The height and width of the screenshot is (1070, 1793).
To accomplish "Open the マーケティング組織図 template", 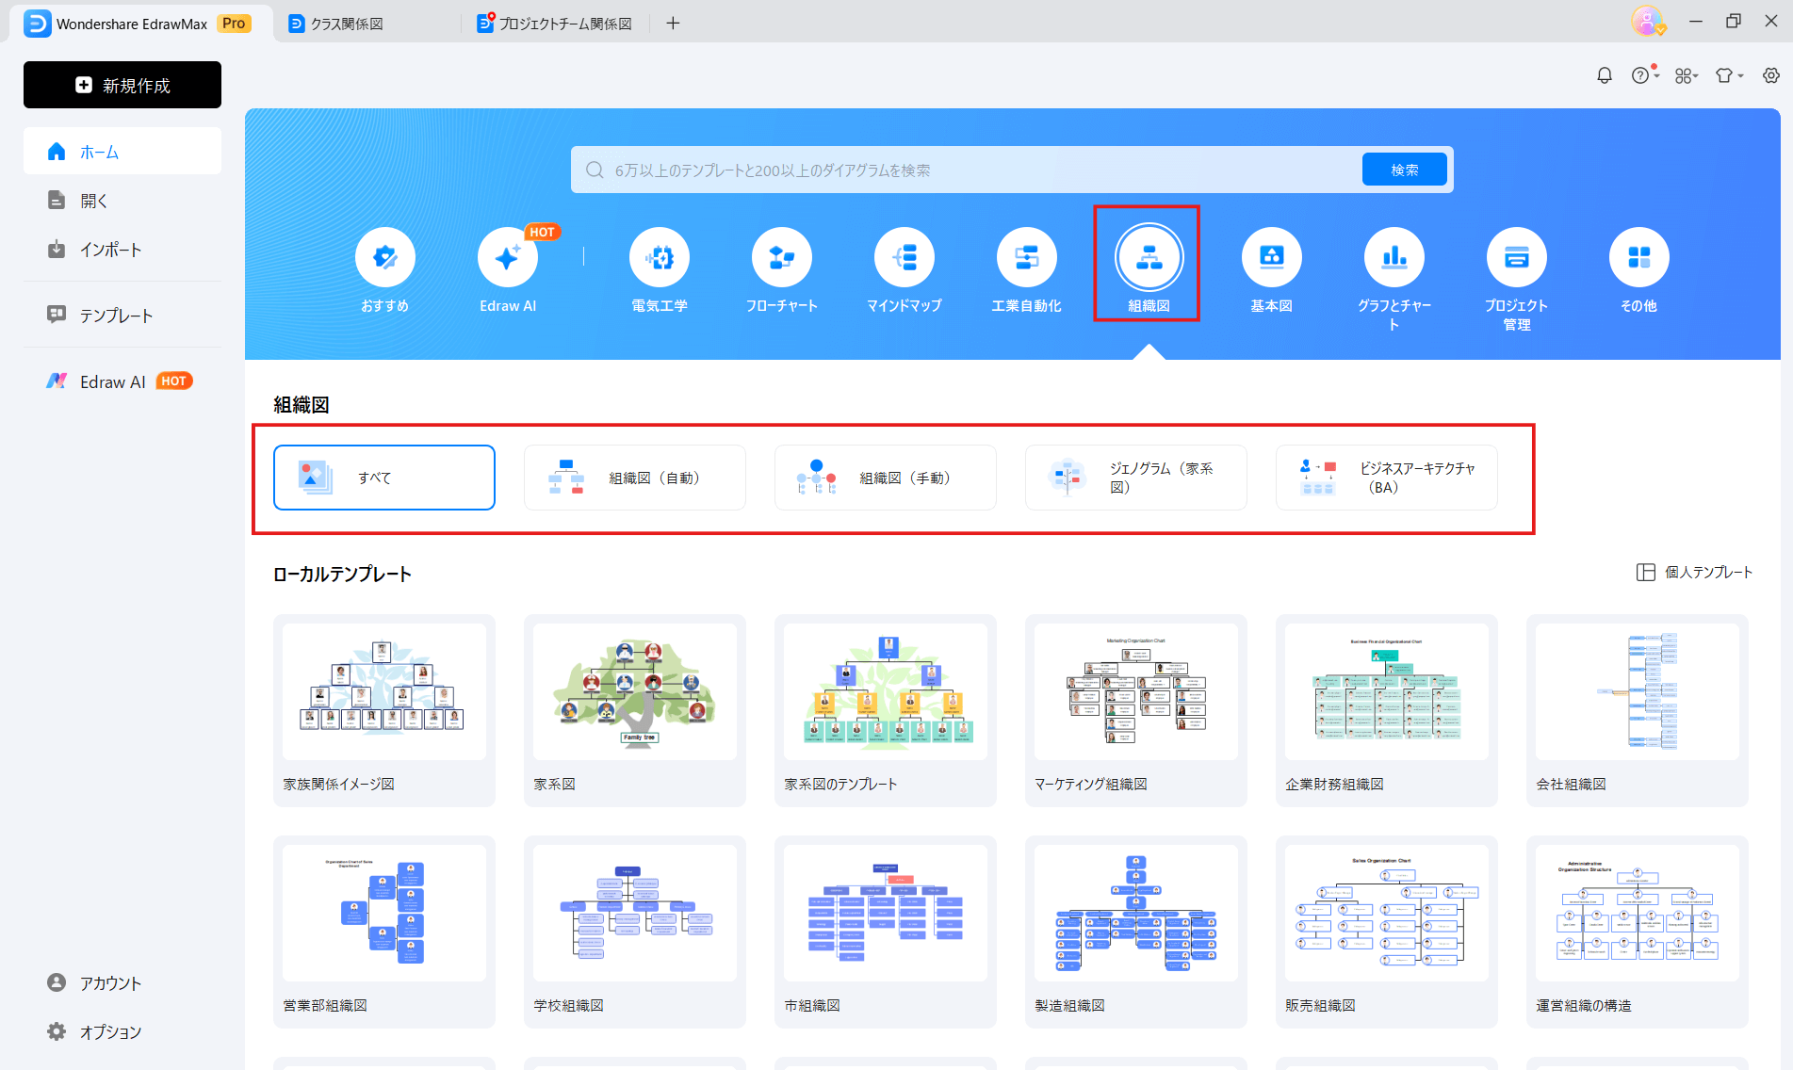I will point(1136,710).
